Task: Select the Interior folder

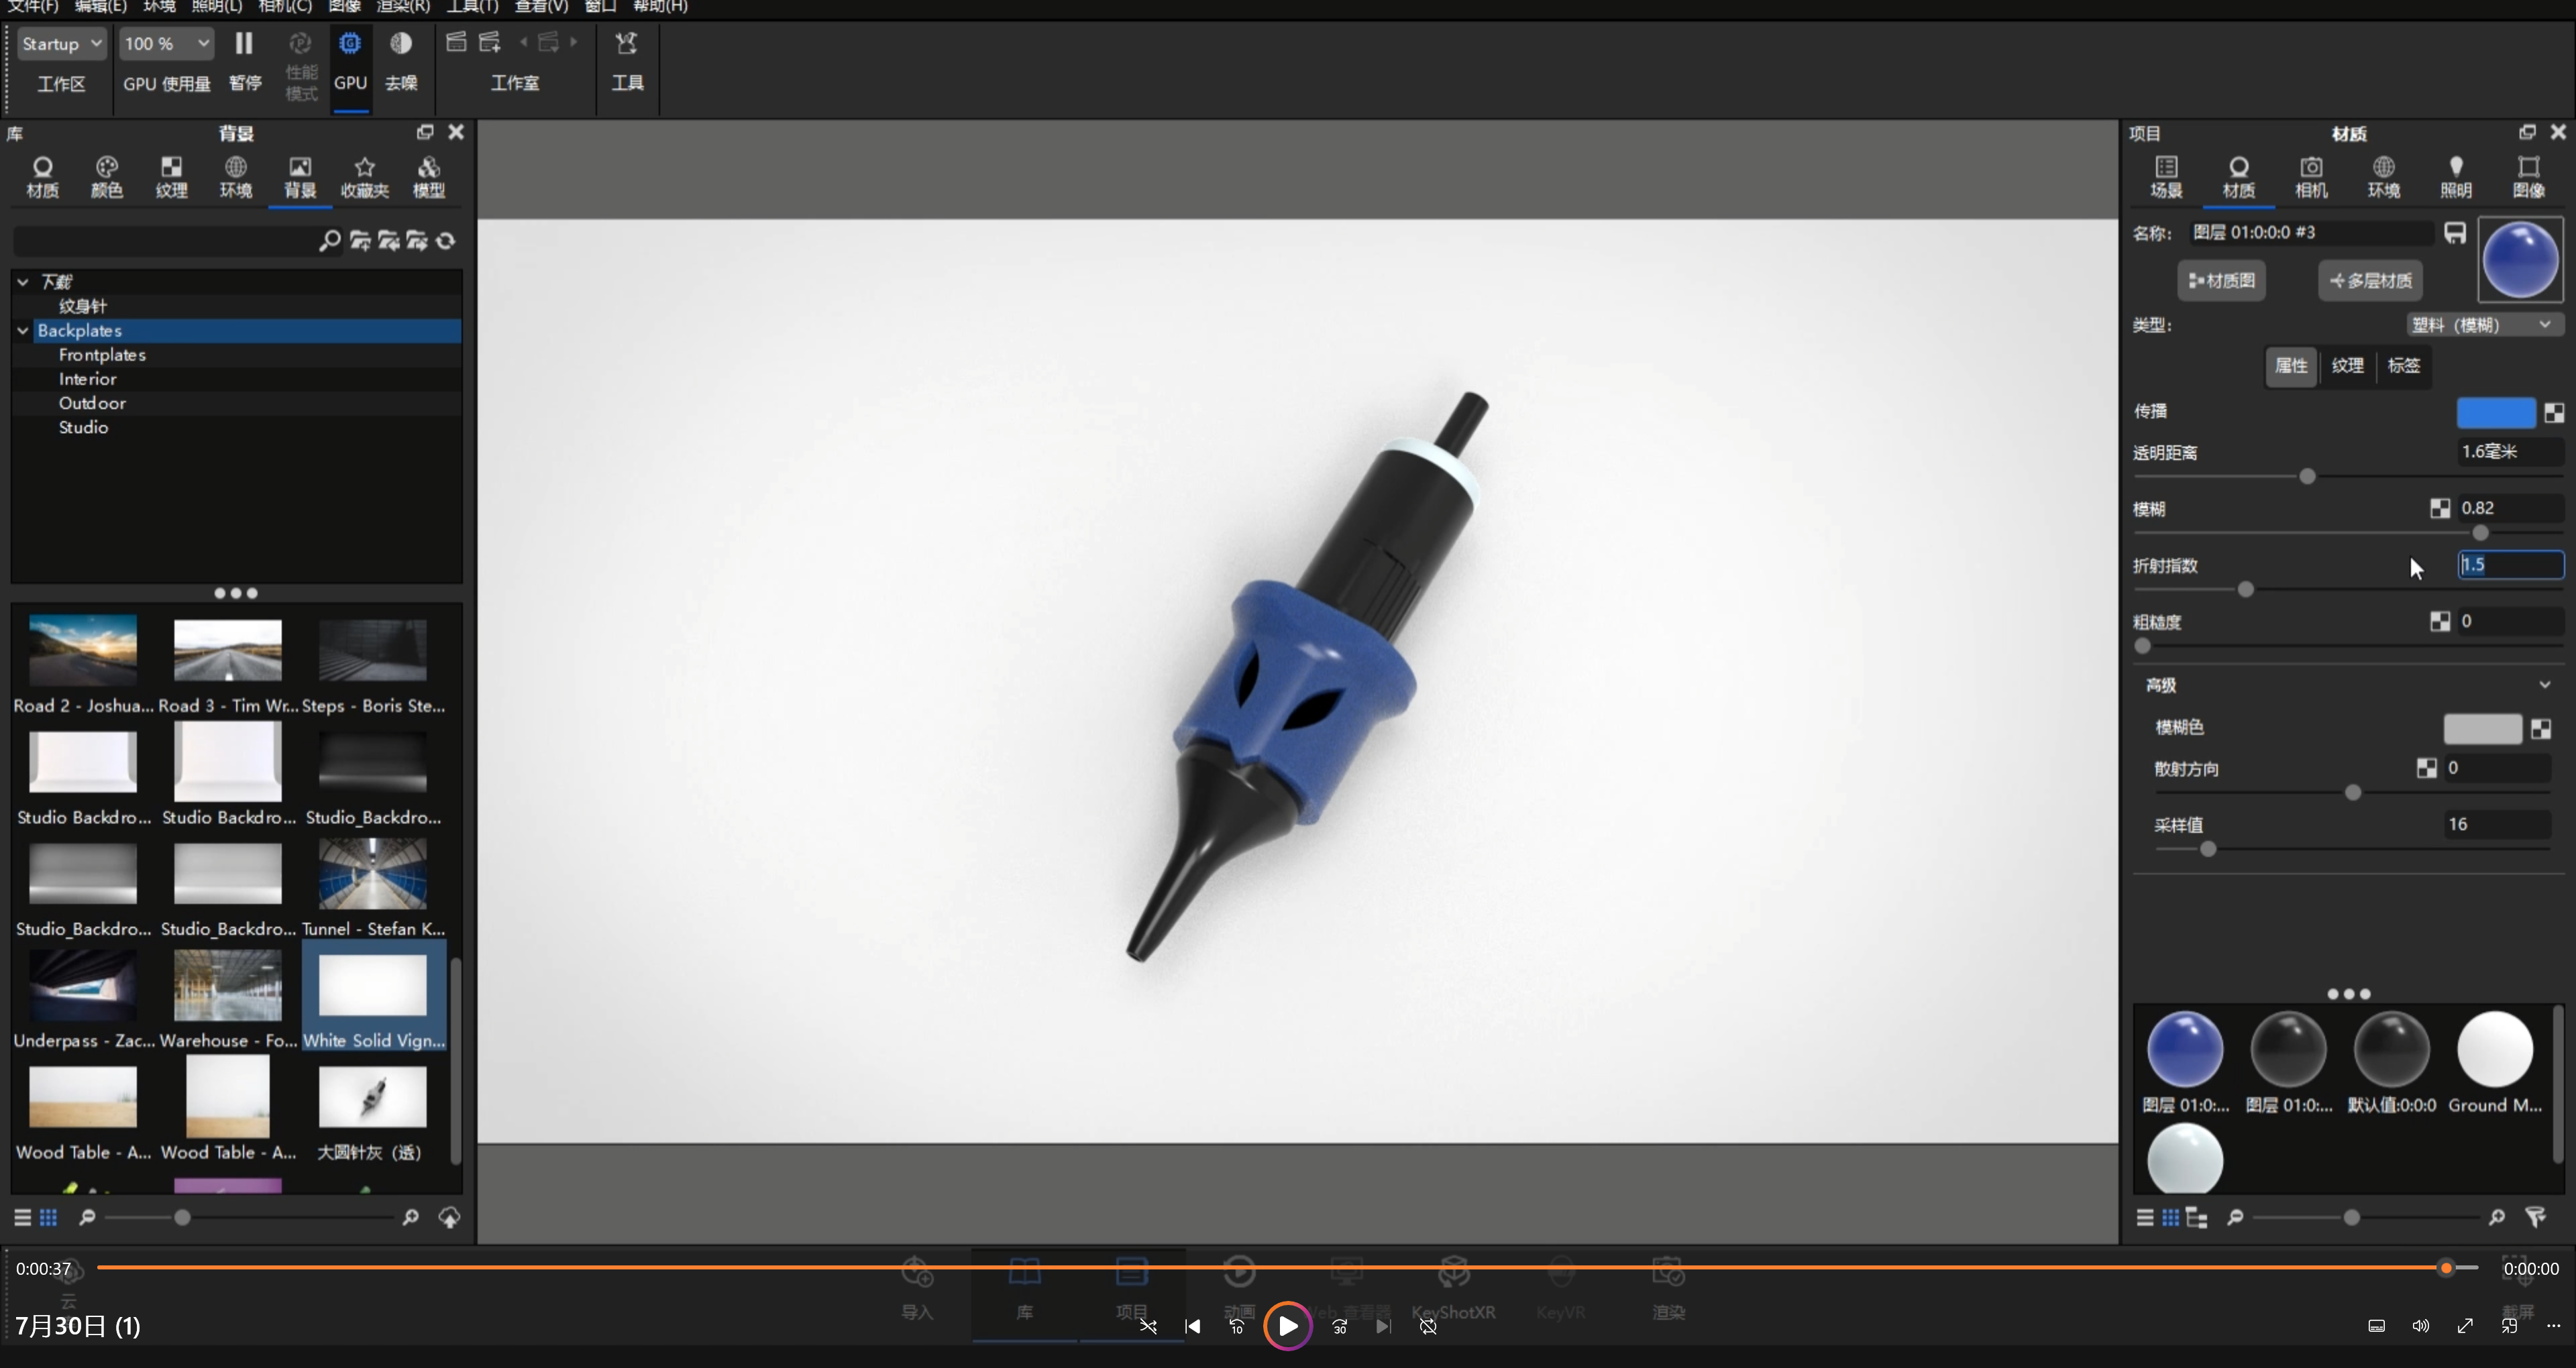Action: [x=88, y=379]
